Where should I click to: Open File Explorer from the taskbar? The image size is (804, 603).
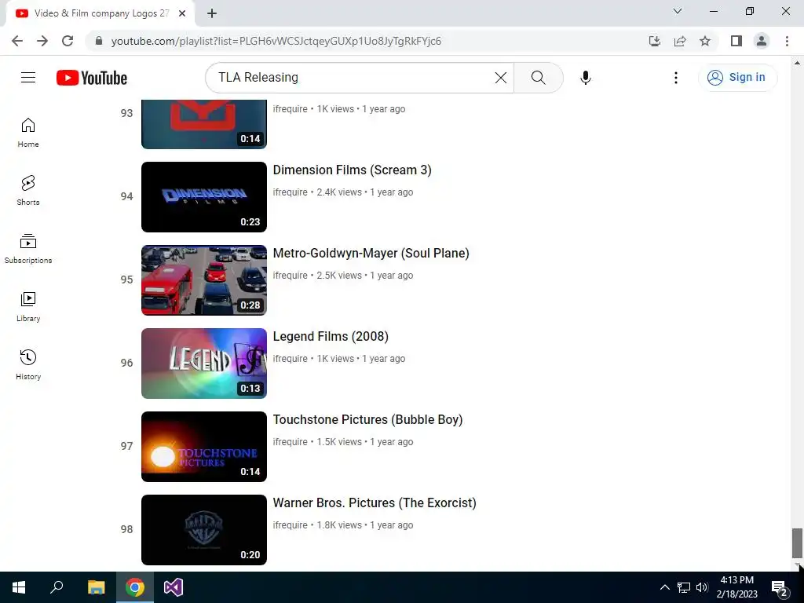point(96,587)
